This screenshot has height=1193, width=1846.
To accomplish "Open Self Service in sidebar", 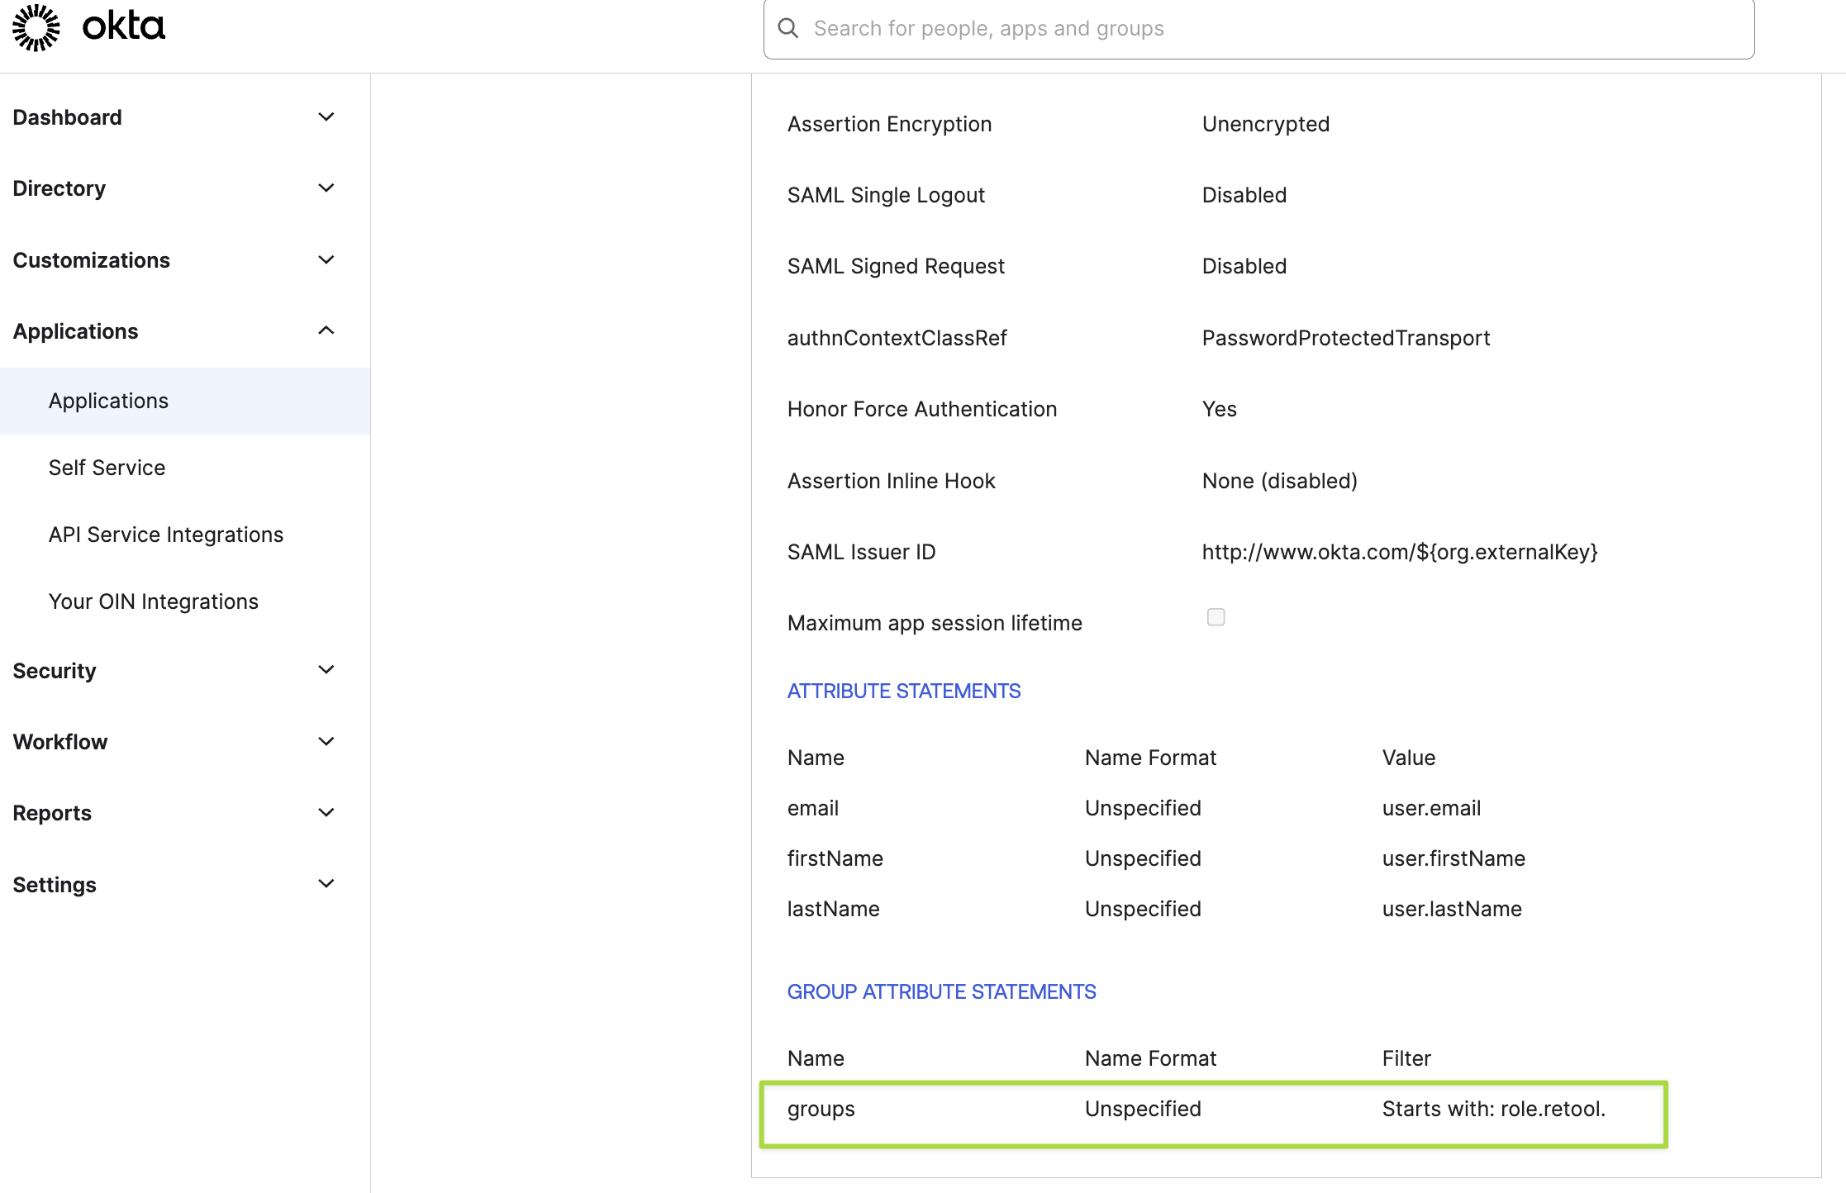I will coord(107,468).
